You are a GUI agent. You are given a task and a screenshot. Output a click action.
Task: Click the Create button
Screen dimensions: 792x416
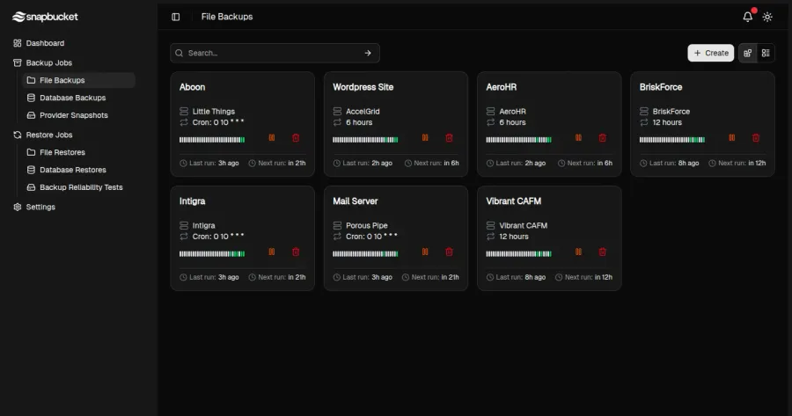[711, 53]
